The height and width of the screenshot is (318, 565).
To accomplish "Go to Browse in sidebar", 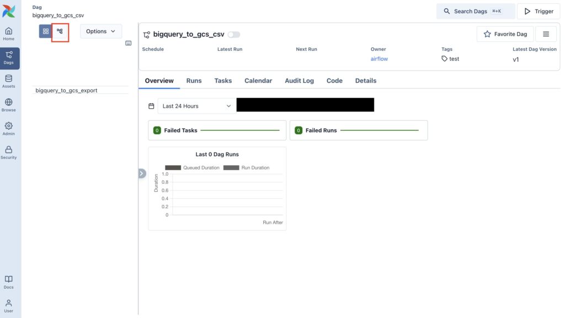I will 9,105.
